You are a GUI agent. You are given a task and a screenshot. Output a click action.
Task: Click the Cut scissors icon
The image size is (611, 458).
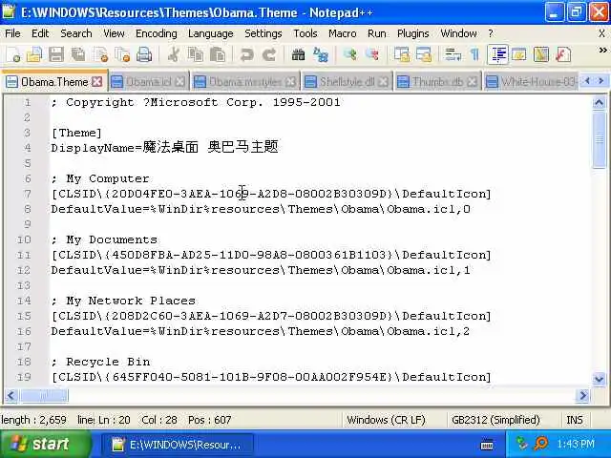pyautogui.click(x=174, y=54)
